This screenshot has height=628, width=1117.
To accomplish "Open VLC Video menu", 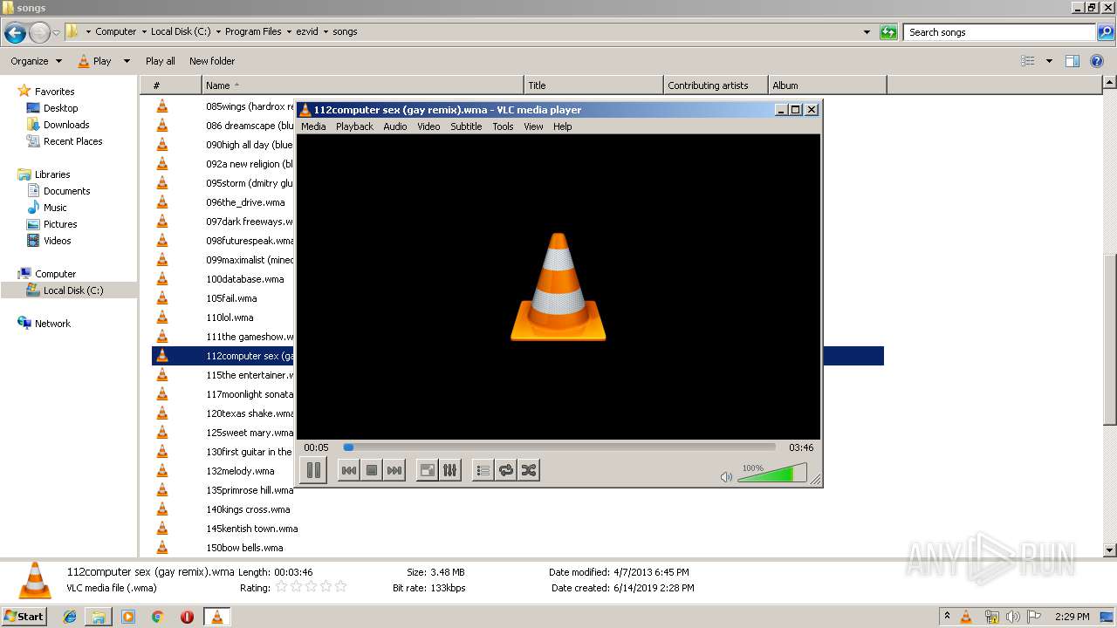I will point(428,126).
